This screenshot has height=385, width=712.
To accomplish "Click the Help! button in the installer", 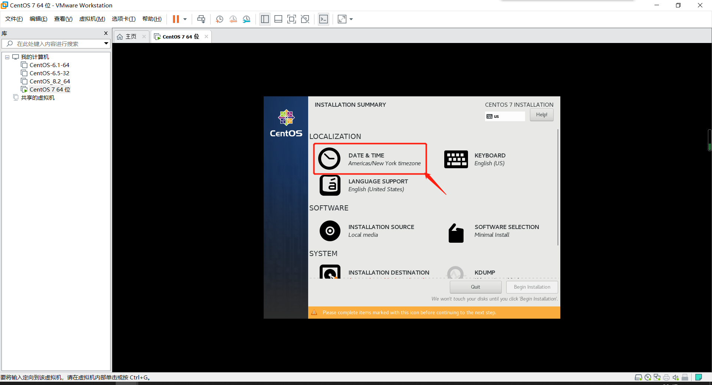I will [x=541, y=115].
